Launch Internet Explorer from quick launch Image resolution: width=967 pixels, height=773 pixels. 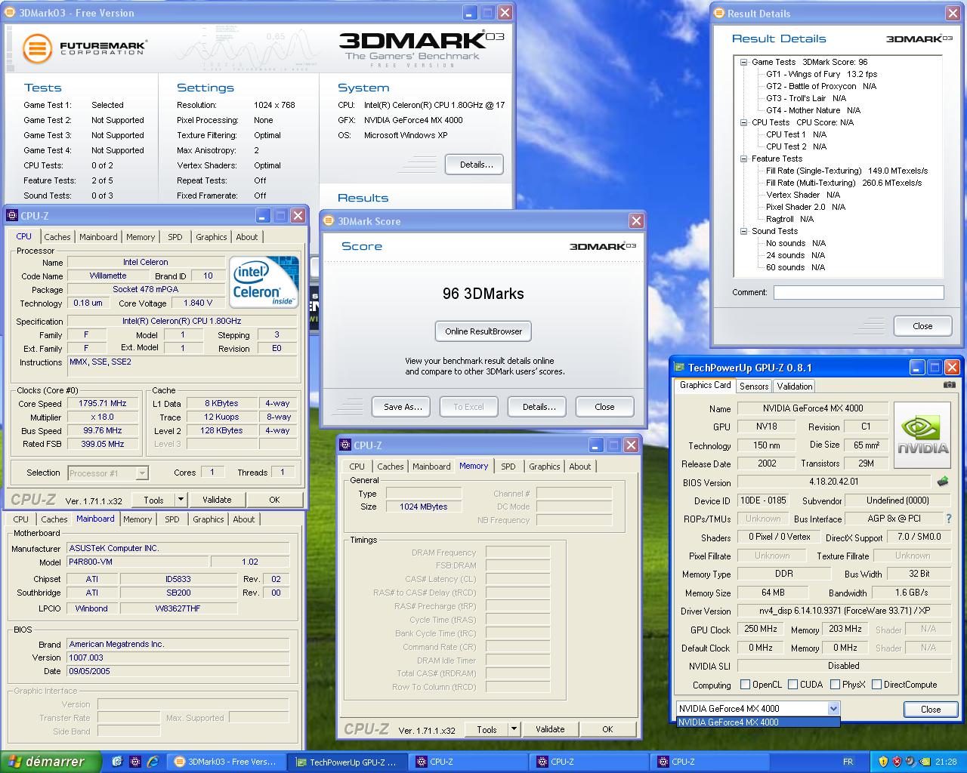(153, 762)
